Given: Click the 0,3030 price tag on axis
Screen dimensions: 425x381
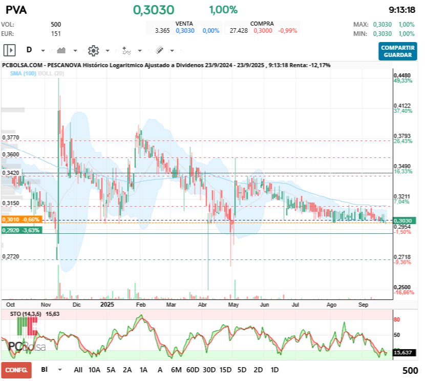Looking at the screenshot, I should tap(402, 220).
